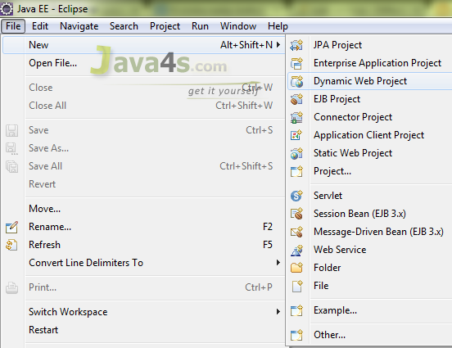Screen dimensions: 452x348
Task: Click the EJB Project bean icon
Action: (296, 99)
